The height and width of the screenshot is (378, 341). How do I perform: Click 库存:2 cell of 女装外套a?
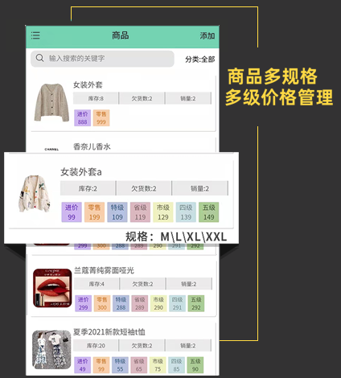point(88,188)
